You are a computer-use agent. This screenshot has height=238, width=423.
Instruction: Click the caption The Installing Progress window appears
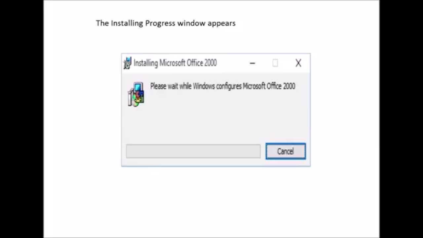(166, 23)
